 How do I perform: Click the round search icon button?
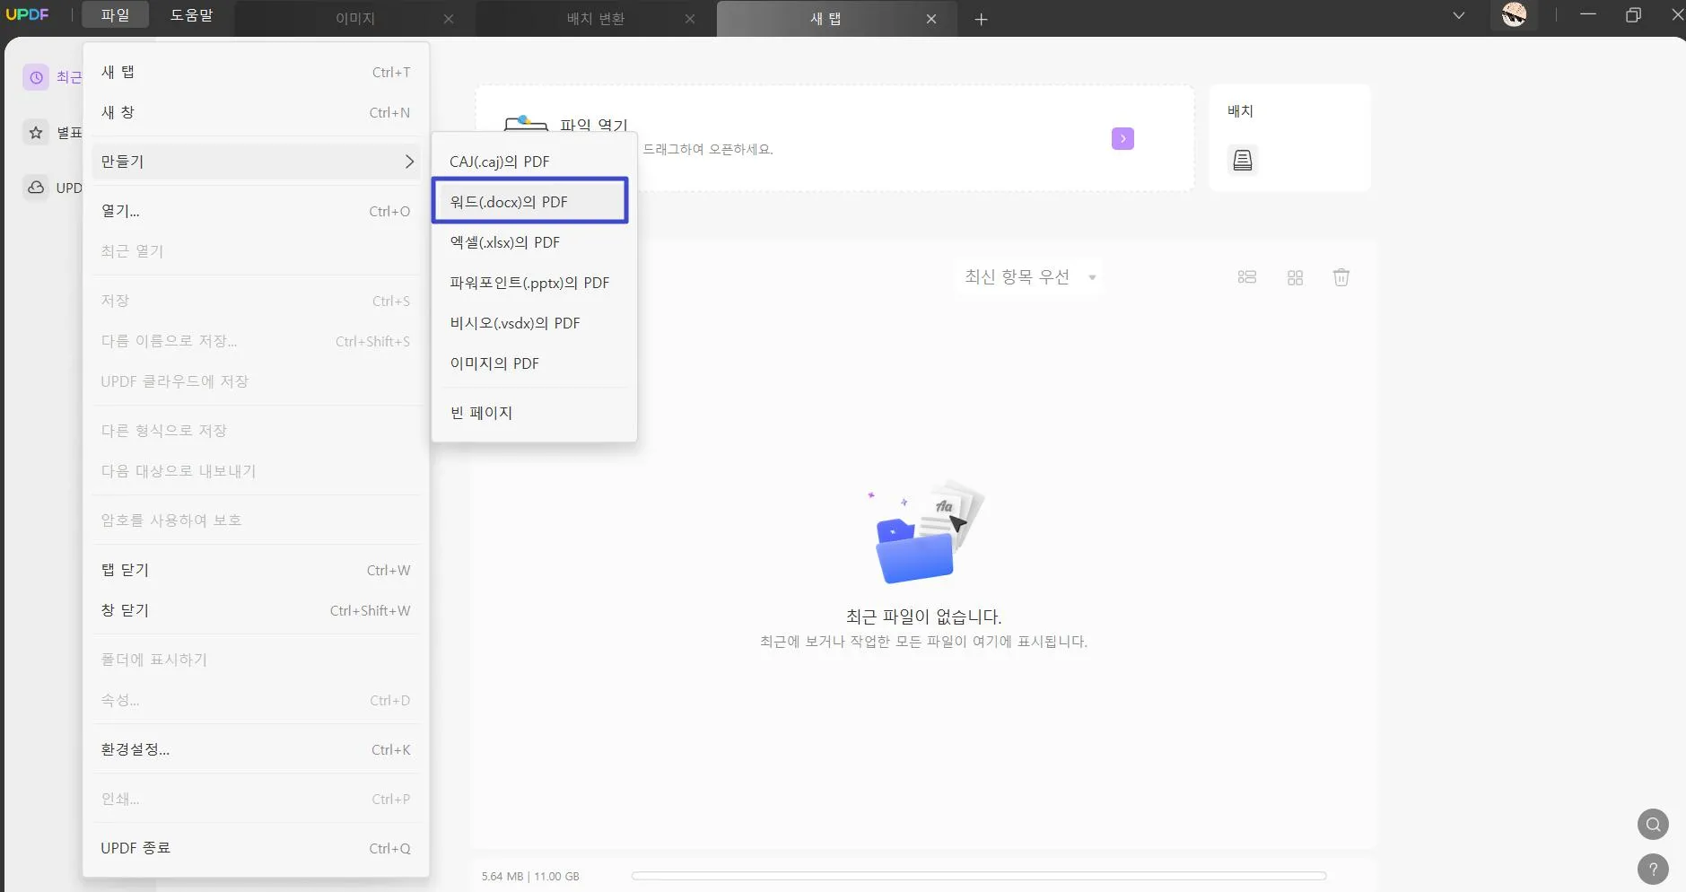tap(1653, 825)
